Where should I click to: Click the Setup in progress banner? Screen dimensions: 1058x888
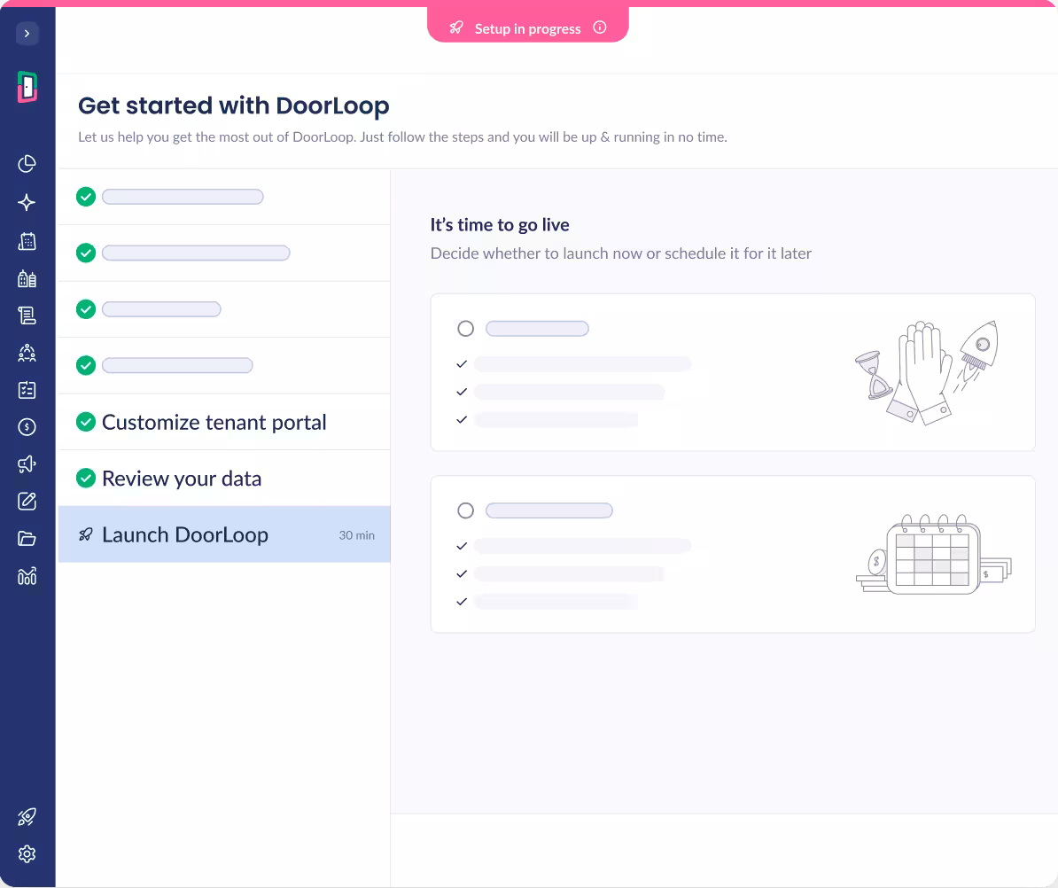pos(527,26)
